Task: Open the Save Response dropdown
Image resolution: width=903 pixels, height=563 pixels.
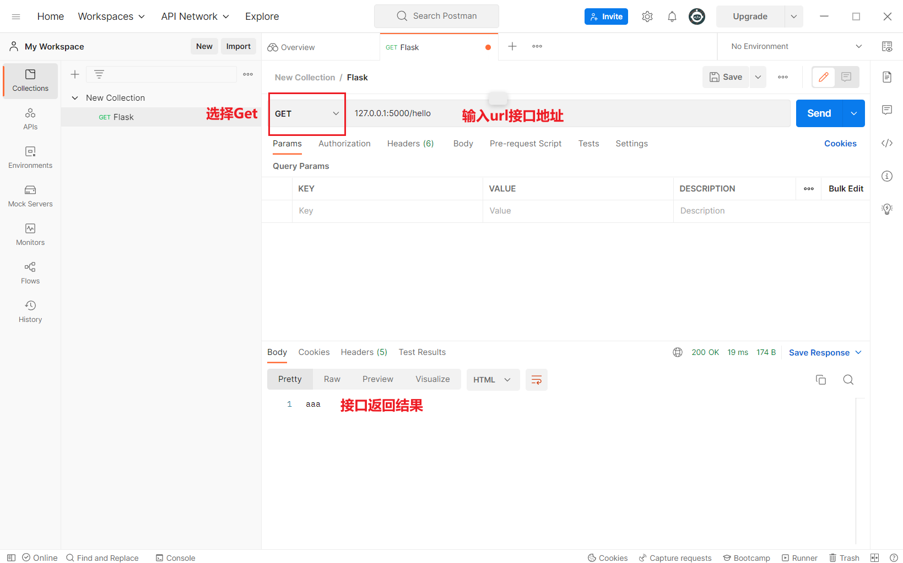Action: point(825,353)
